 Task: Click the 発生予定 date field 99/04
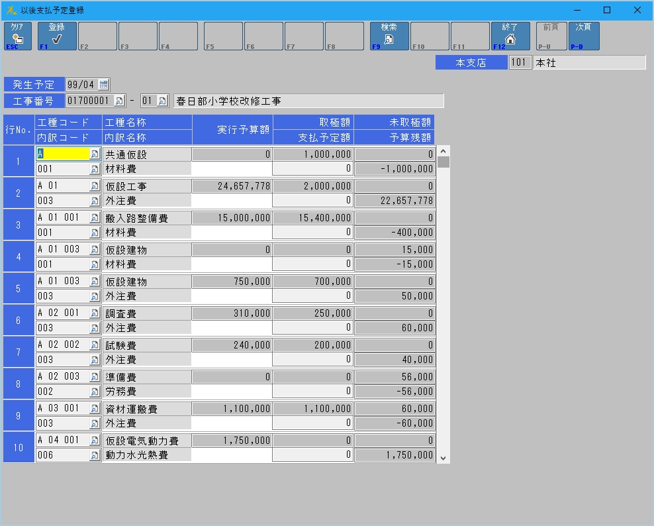81,84
